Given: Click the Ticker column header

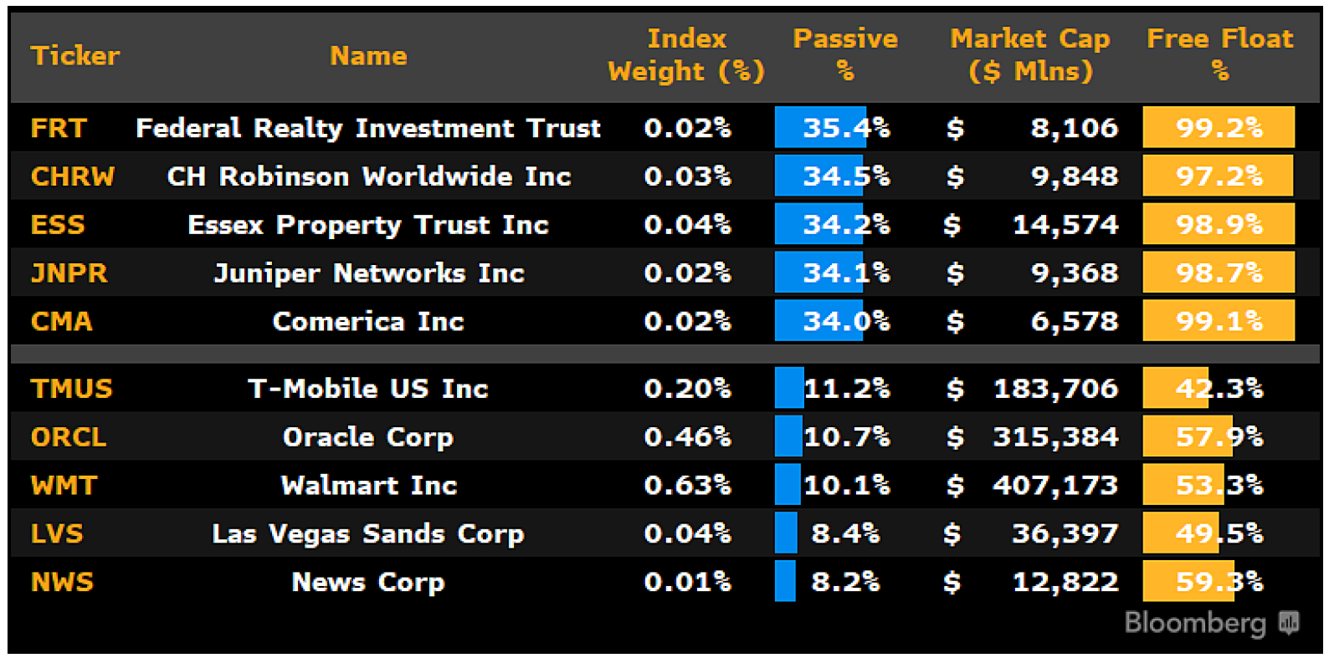Looking at the screenshot, I should 75,56.
